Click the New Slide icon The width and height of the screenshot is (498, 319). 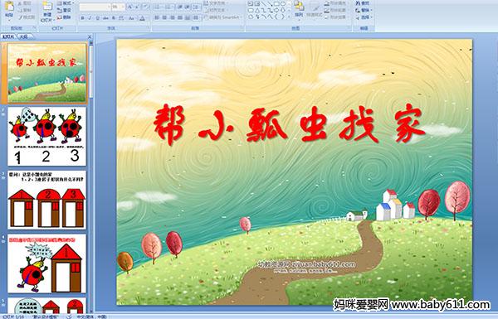click(x=47, y=7)
